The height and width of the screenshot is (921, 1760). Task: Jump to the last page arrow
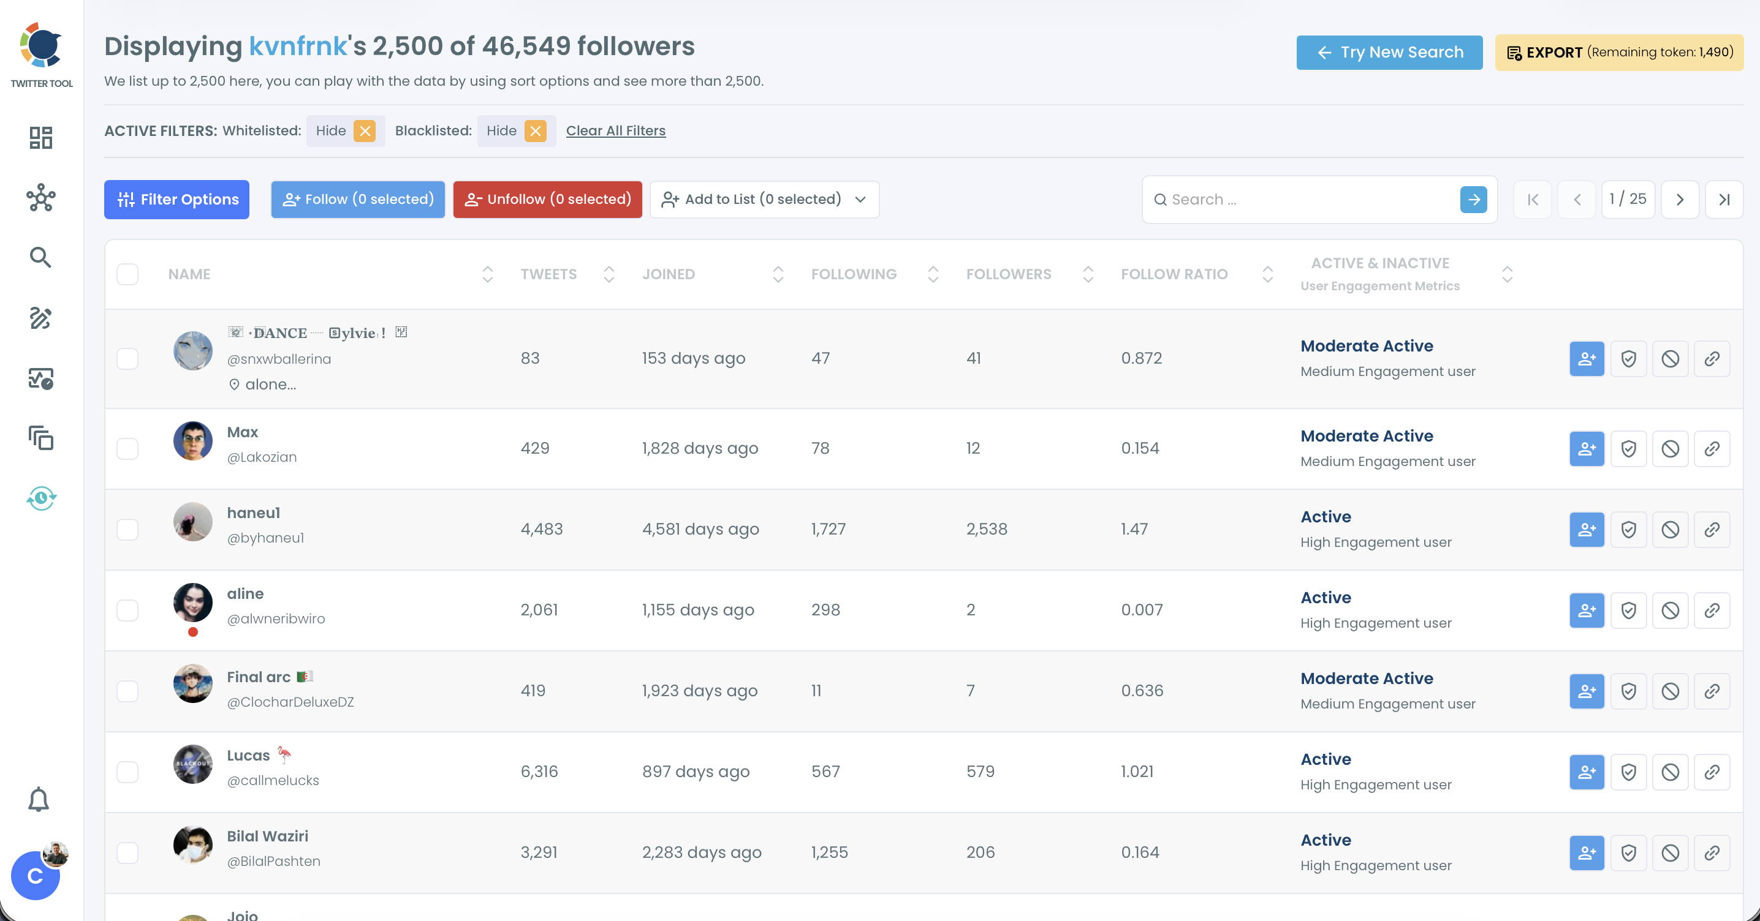[x=1724, y=200]
